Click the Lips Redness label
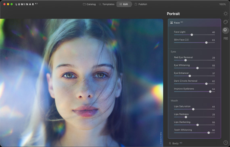This screenshot has width=230, height=147. coord(181,114)
